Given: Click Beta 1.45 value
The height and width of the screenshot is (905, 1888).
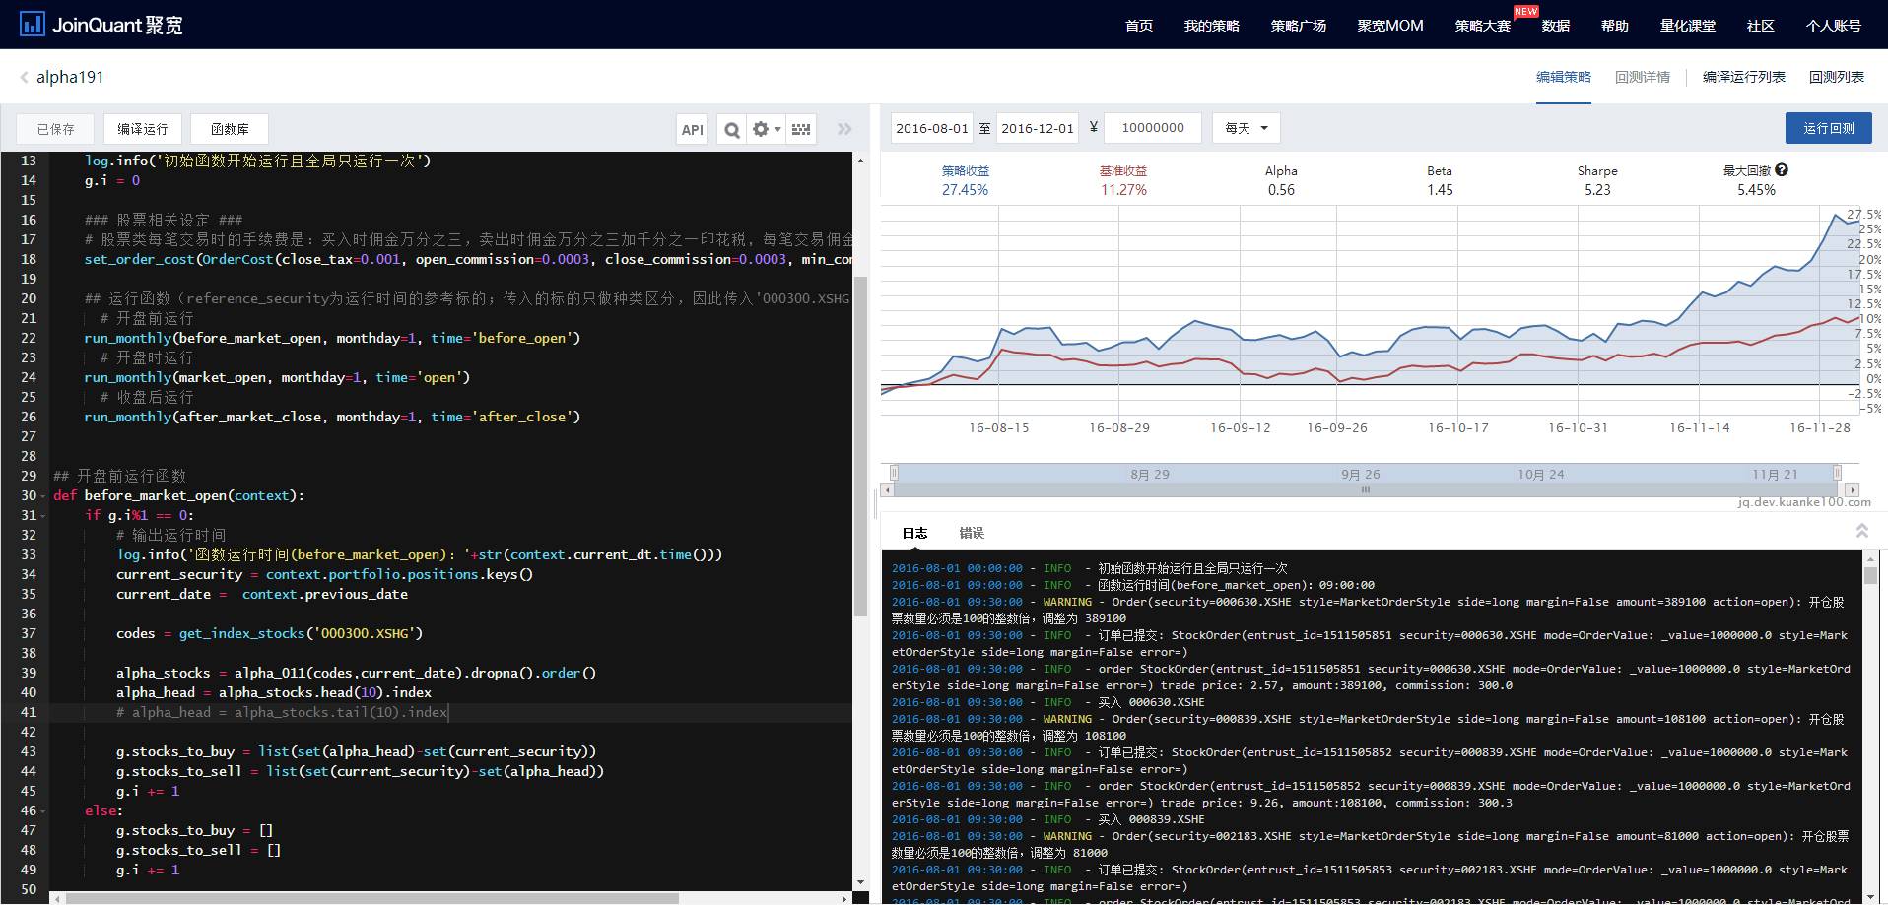Looking at the screenshot, I should click(1440, 190).
